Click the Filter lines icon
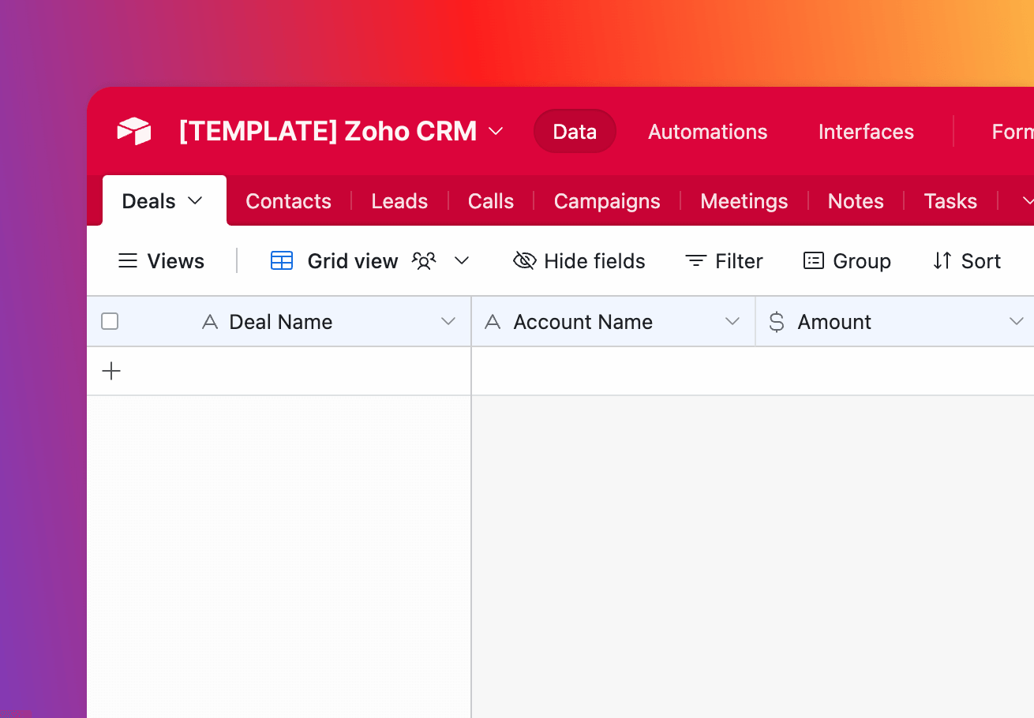1034x718 pixels. [695, 261]
